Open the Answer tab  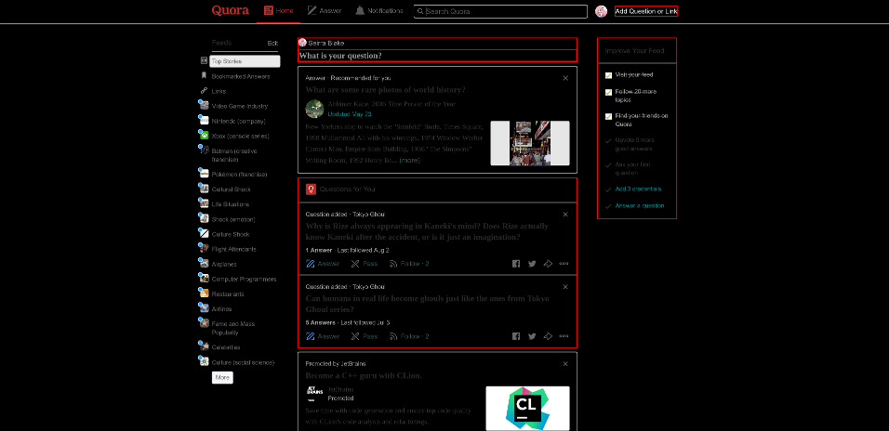(x=325, y=11)
